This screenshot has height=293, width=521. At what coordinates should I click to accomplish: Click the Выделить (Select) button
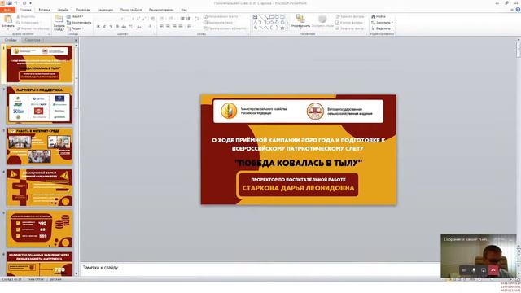tap(382, 28)
